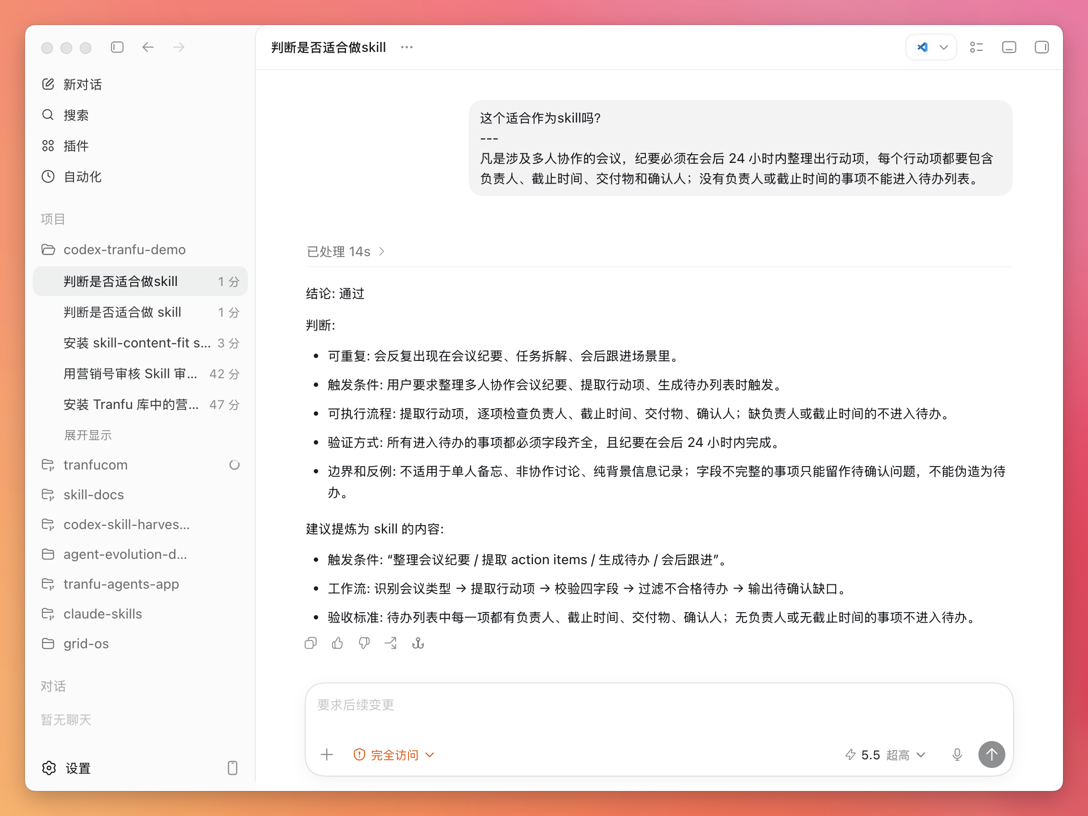Screen dimensions: 1088x816
Task: Click the window title 判断是否适合做skill
Action: point(329,47)
